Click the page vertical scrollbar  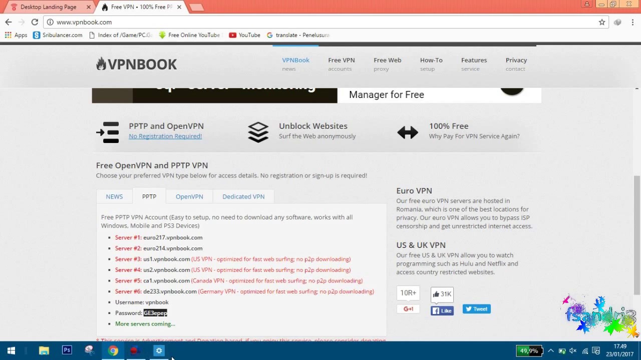click(x=637, y=235)
